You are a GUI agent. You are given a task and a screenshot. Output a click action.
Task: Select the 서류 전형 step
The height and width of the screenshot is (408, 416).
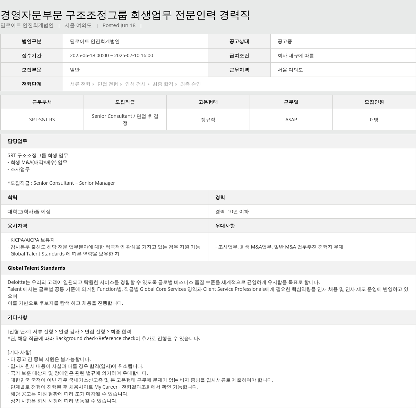pyautogui.click(x=80, y=84)
